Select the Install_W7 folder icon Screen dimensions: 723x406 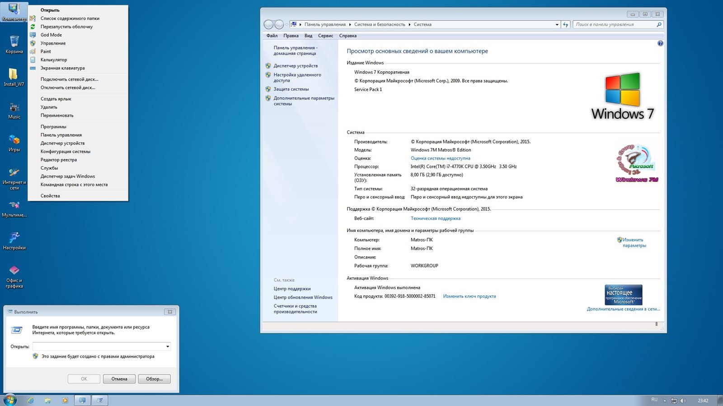(14, 77)
